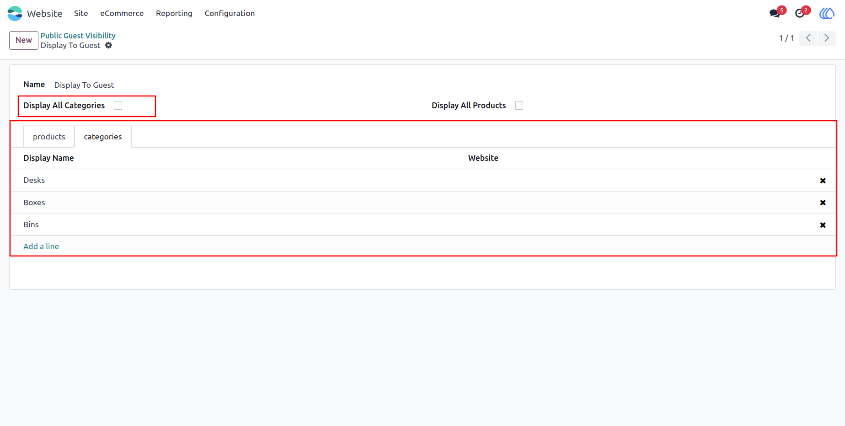The width and height of the screenshot is (845, 426).
Task: Click the New button
Action: click(x=24, y=40)
